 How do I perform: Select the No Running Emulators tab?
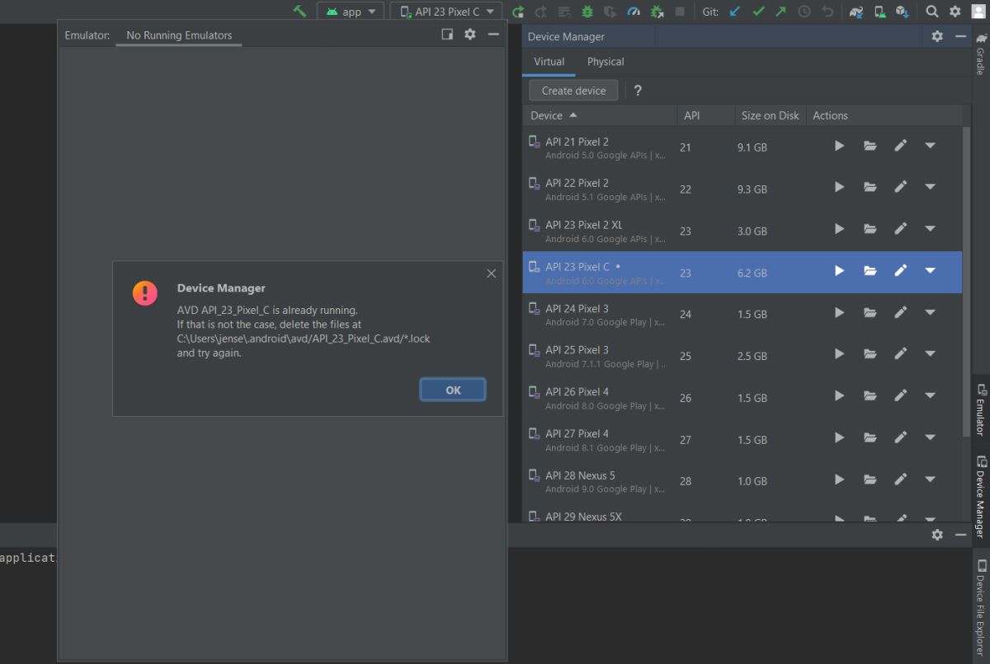(179, 35)
